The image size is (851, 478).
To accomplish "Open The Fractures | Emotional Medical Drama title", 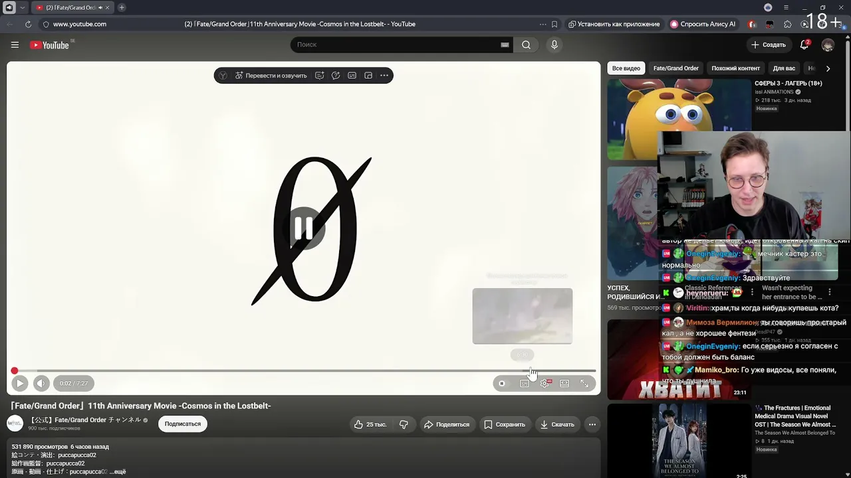I will click(x=796, y=416).
